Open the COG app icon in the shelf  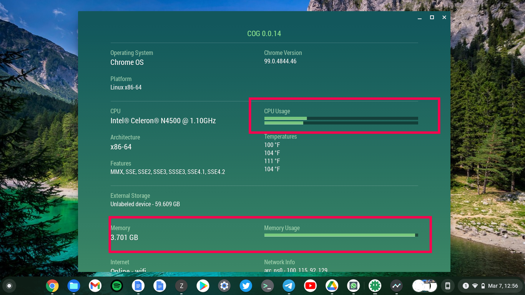(x=375, y=286)
